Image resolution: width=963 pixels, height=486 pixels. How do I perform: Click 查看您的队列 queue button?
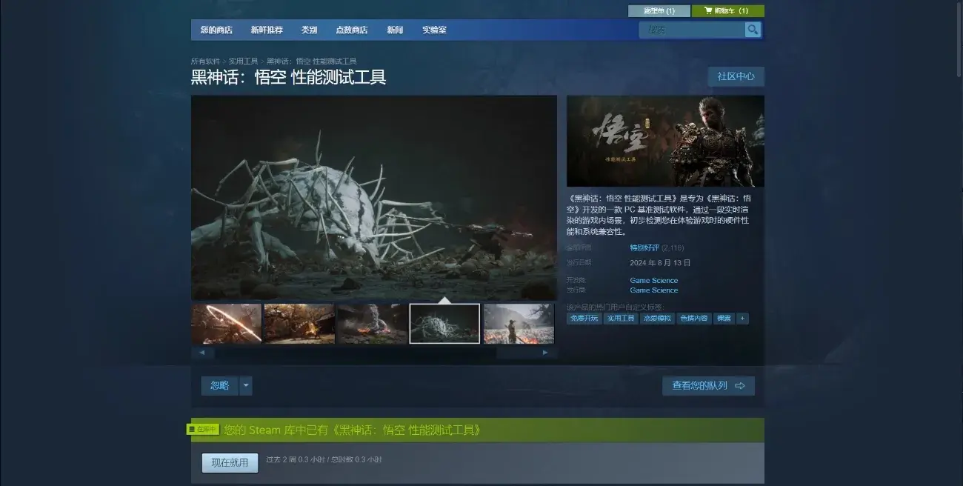click(708, 386)
